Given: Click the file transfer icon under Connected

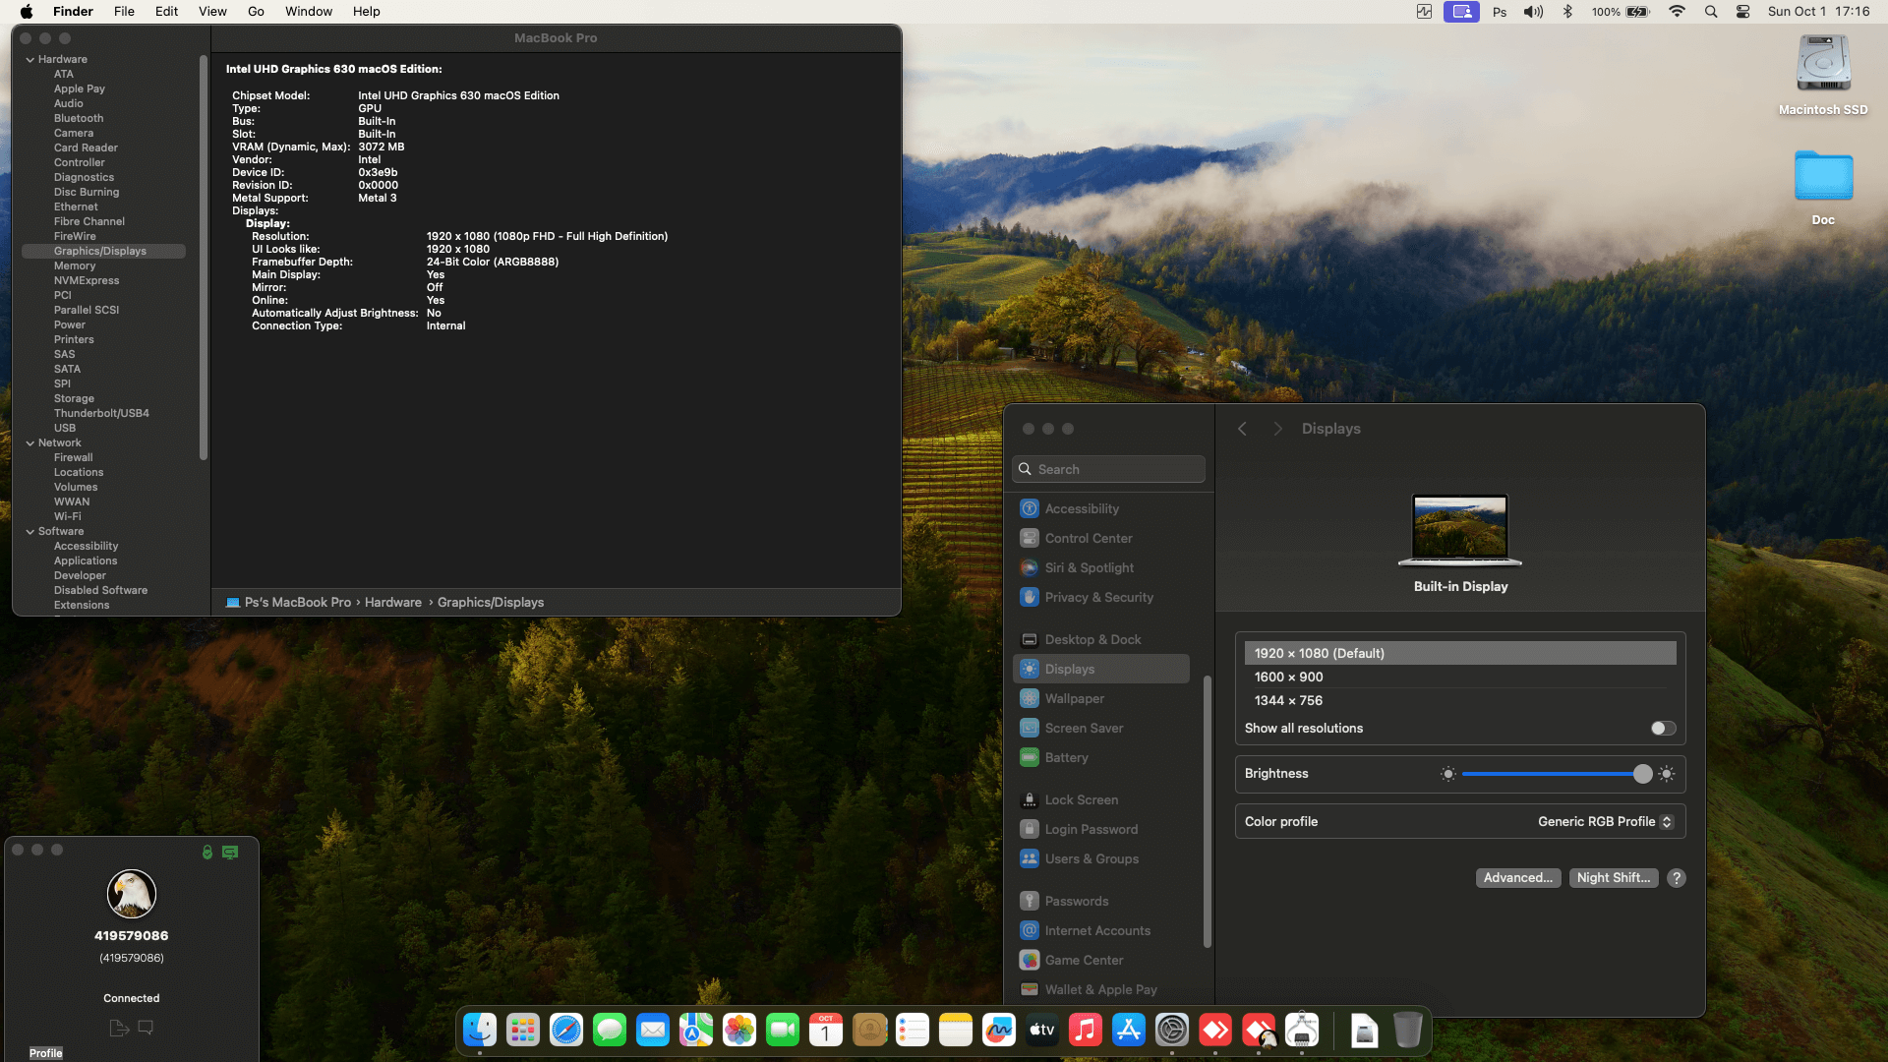Looking at the screenshot, I should [x=119, y=1028].
